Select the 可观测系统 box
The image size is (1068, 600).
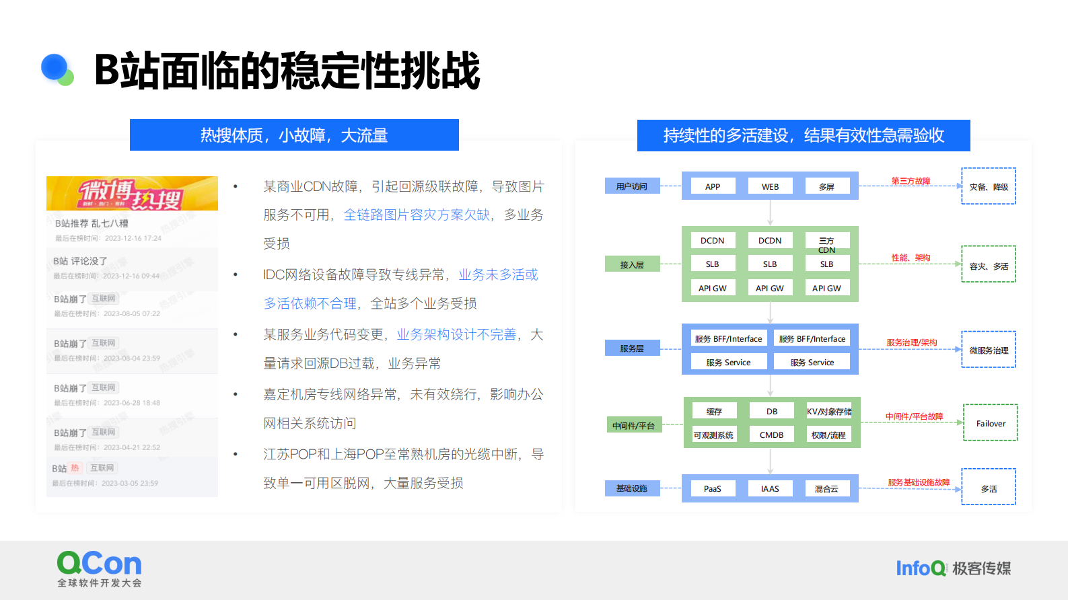(715, 435)
